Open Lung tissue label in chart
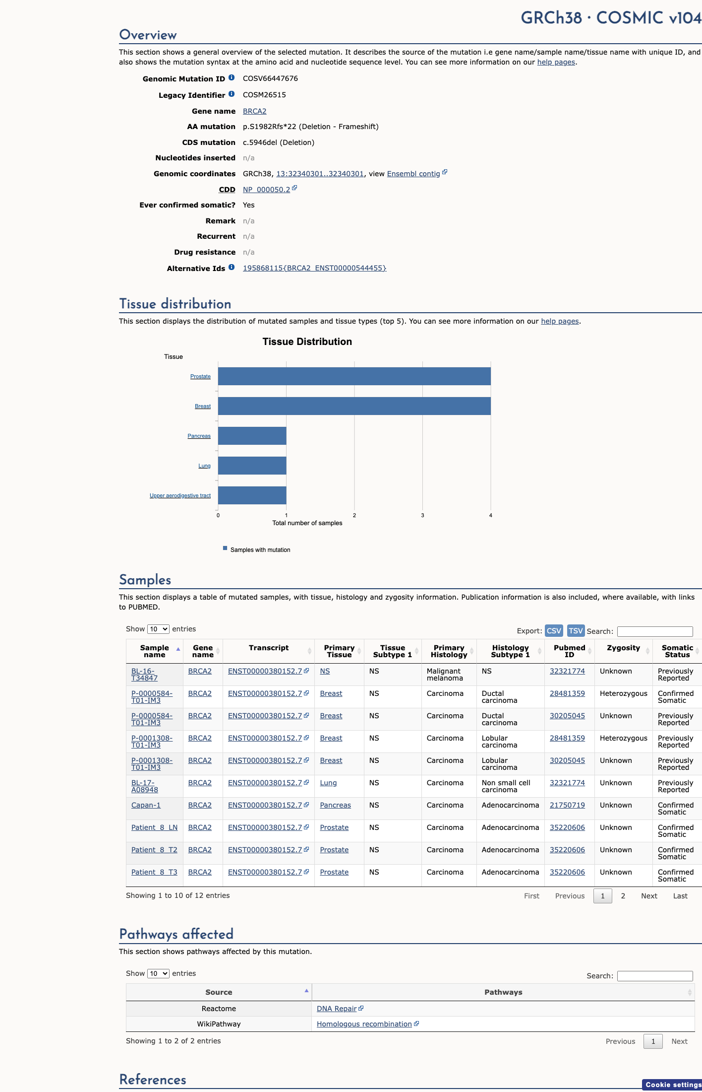 (x=204, y=466)
